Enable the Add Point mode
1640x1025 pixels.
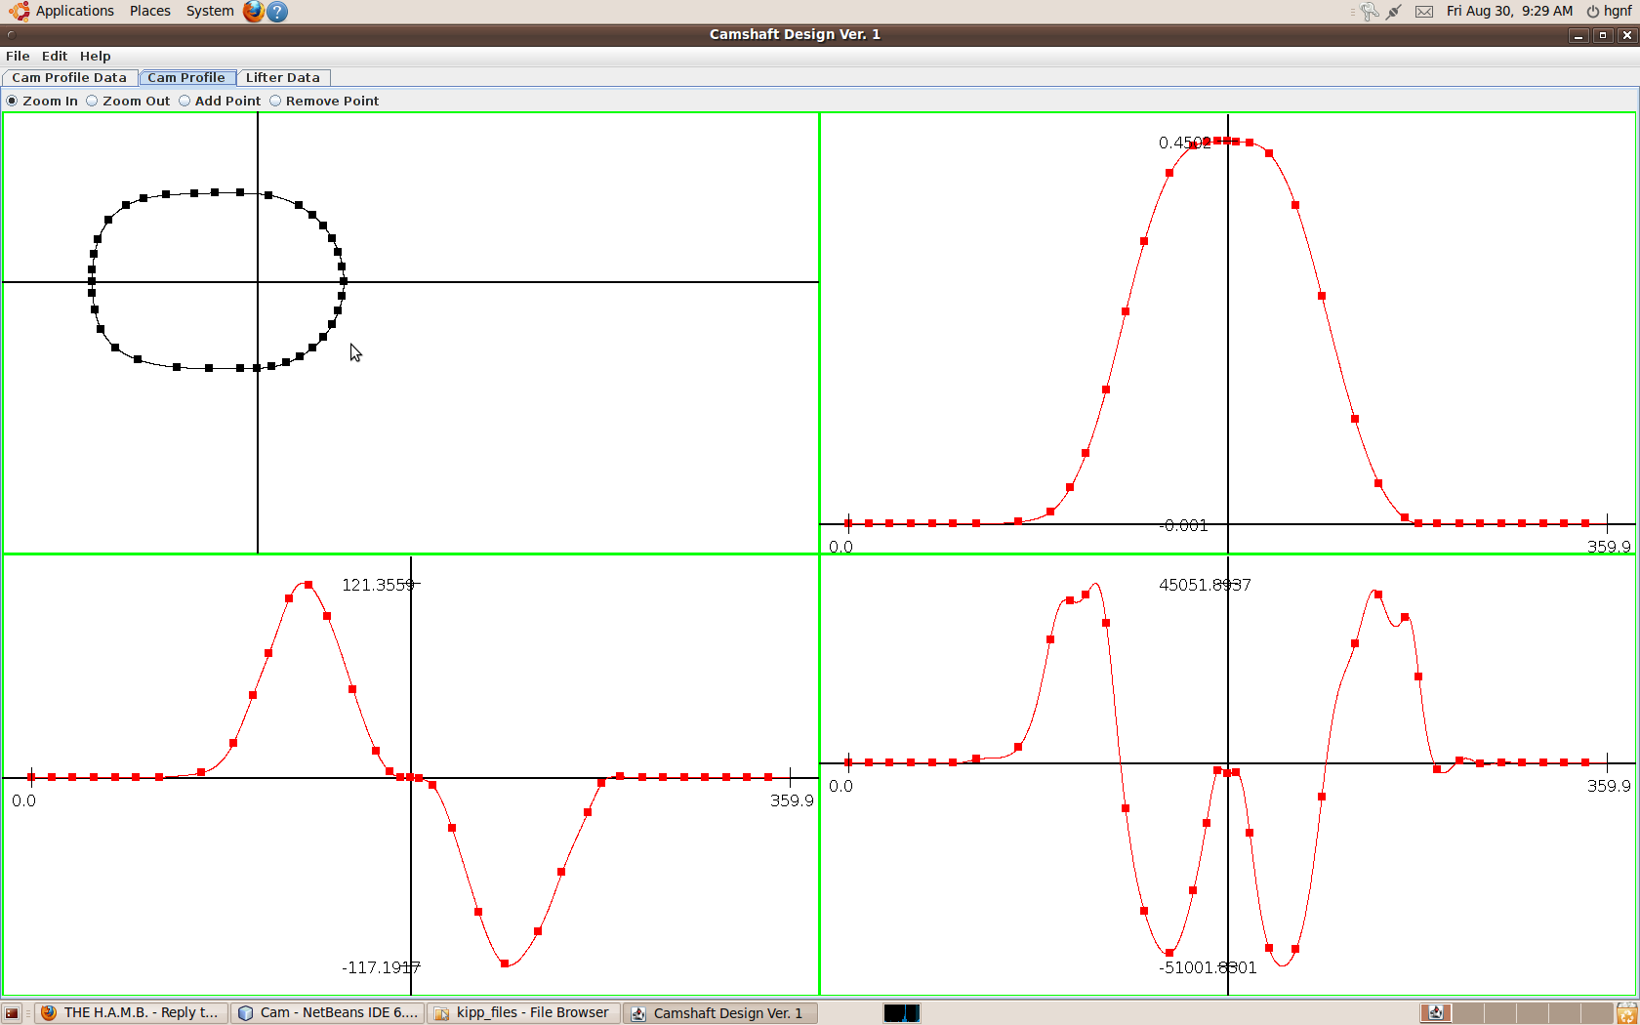184,101
